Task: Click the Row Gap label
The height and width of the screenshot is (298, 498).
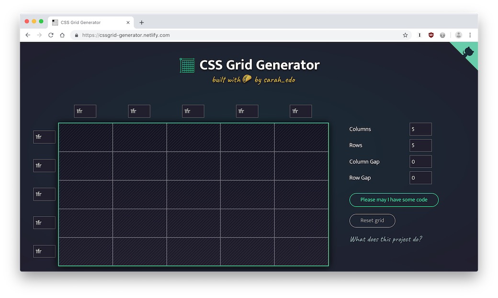Action: (x=360, y=178)
